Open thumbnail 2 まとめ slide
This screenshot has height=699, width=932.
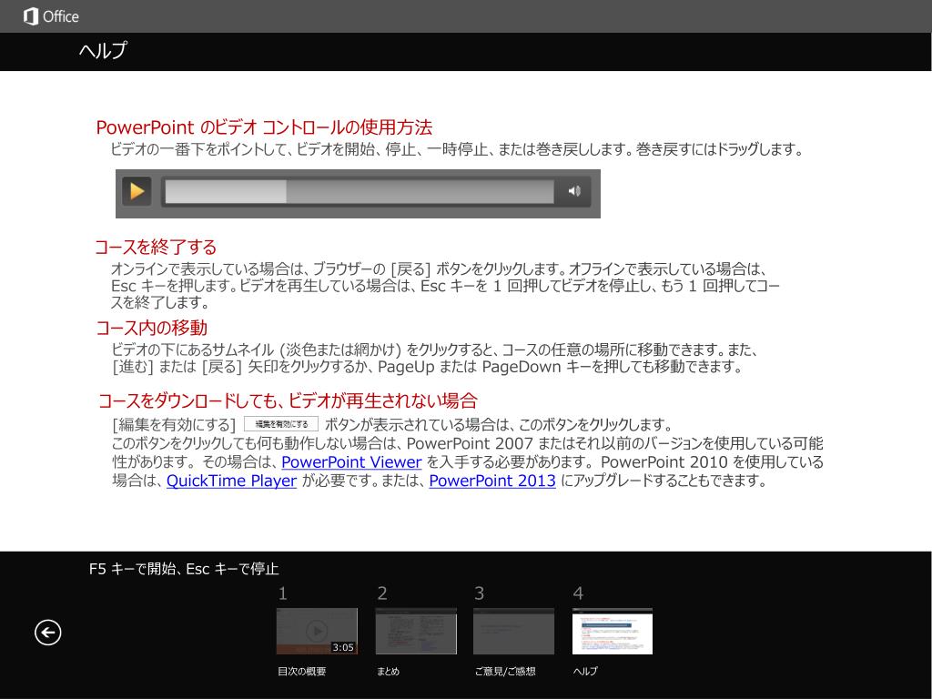[416, 631]
